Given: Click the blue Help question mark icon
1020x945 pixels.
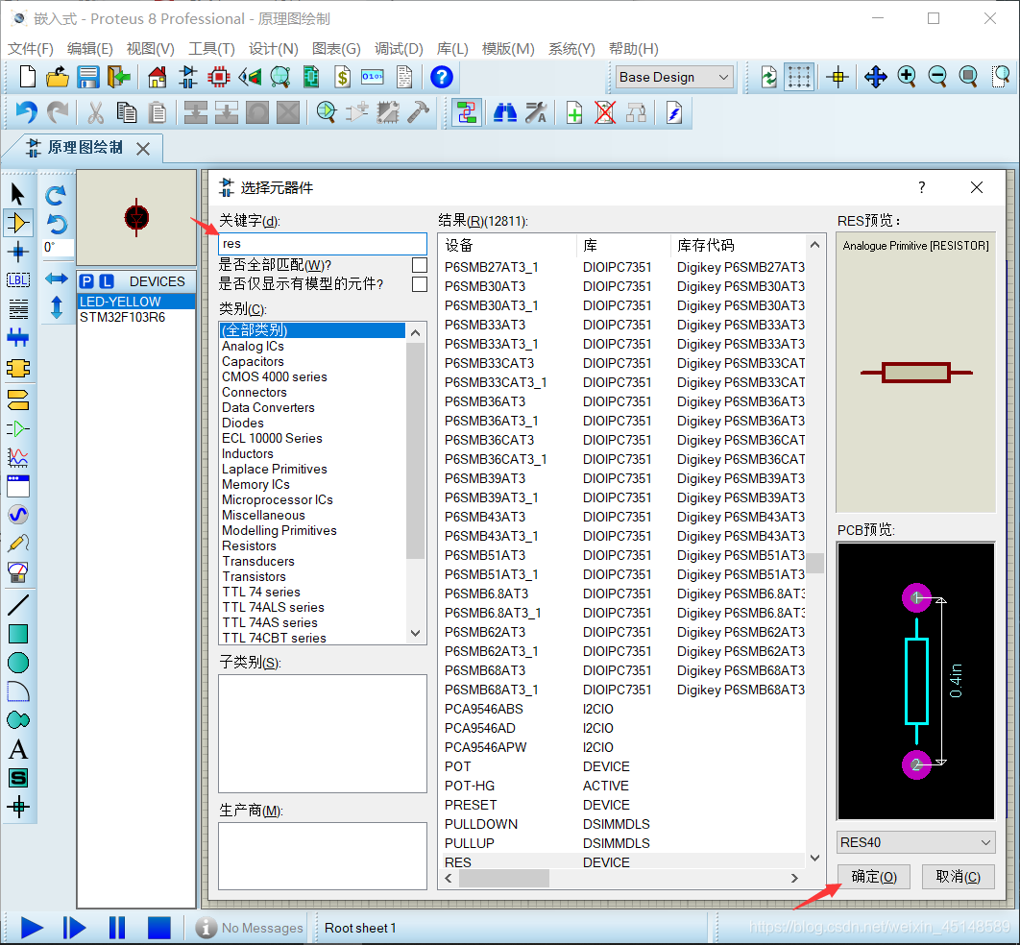Looking at the screenshot, I should (442, 77).
